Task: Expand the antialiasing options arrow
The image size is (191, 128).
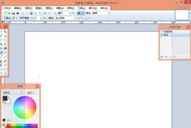Action: [x=83, y=18]
